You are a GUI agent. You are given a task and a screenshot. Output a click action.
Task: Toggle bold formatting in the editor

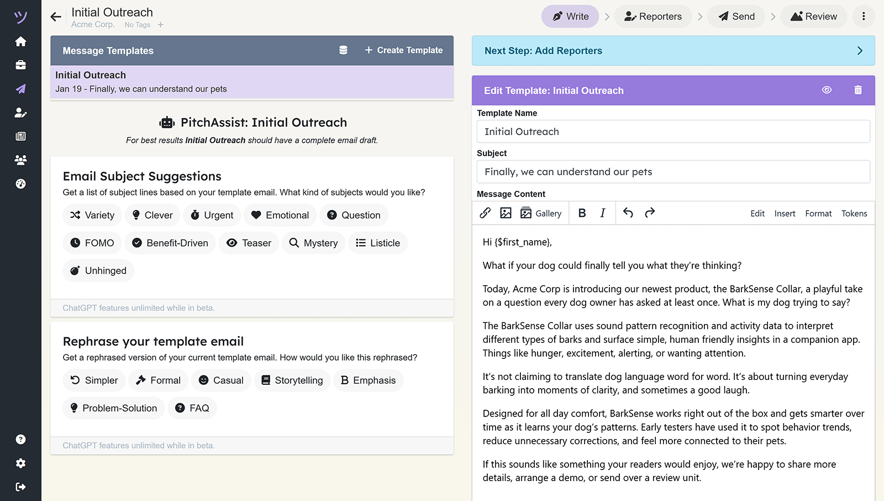[582, 212]
